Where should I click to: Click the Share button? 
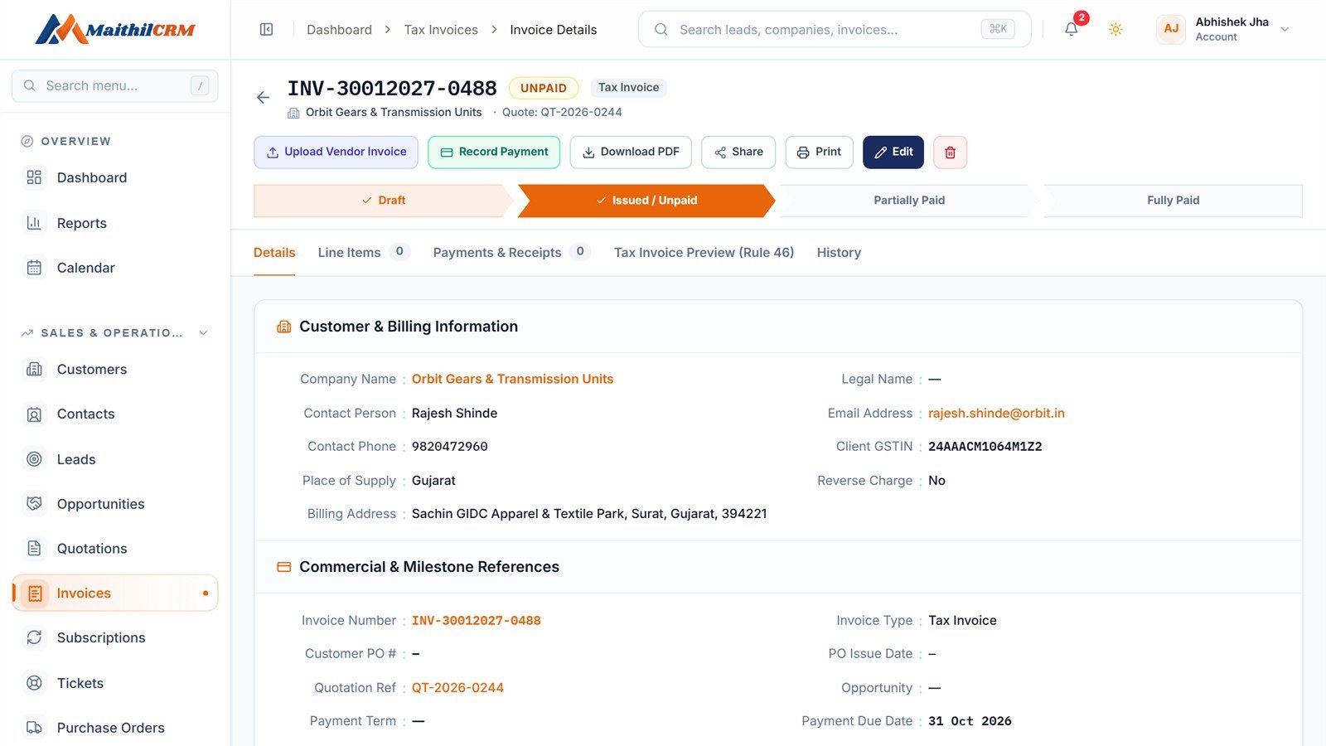pos(738,153)
